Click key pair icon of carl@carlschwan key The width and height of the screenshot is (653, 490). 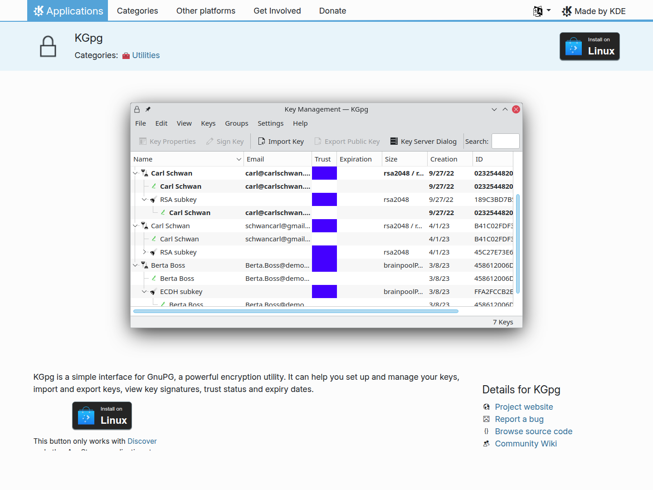[x=145, y=173]
